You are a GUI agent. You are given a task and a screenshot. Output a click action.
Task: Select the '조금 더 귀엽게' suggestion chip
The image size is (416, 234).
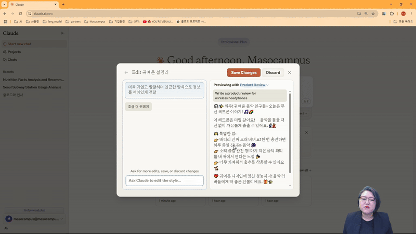click(138, 107)
